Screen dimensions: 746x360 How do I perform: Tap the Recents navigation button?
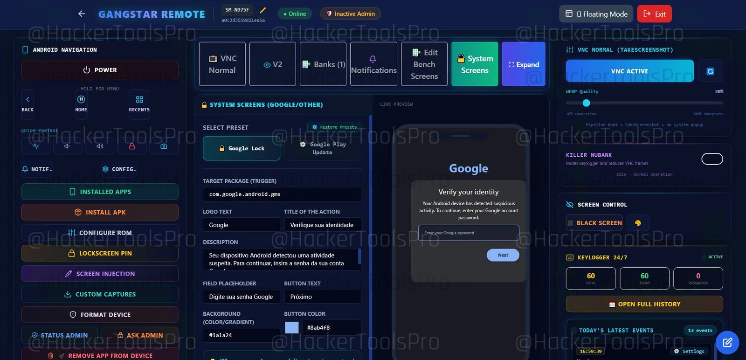click(x=139, y=104)
